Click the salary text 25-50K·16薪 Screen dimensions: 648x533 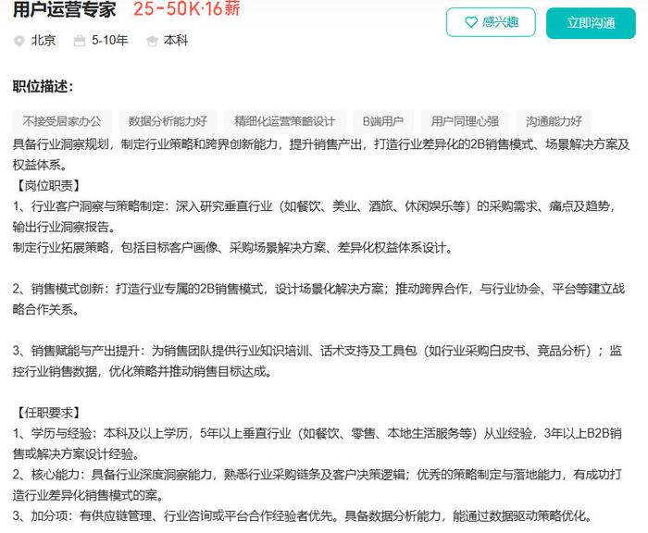pos(187,8)
